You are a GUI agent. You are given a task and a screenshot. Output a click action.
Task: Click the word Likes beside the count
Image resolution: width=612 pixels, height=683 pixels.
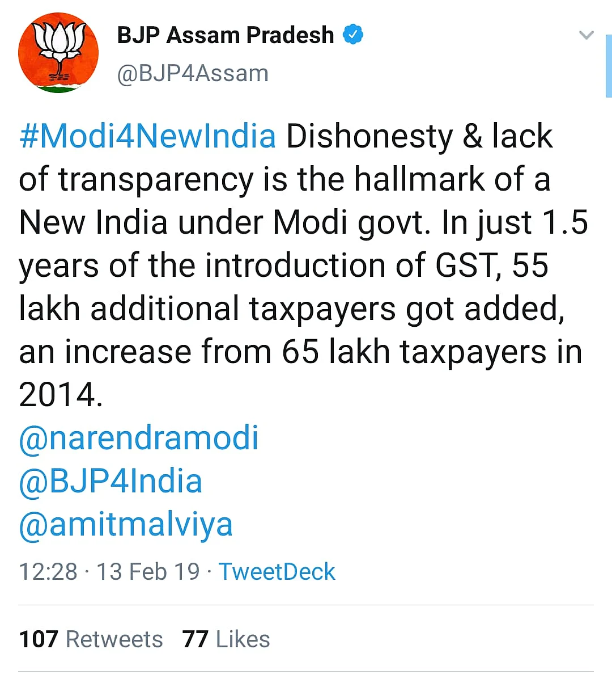click(243, 639)
